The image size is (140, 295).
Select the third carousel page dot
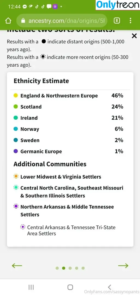pos(70,268)
